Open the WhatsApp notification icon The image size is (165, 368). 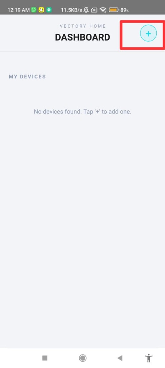pos(34,10)
